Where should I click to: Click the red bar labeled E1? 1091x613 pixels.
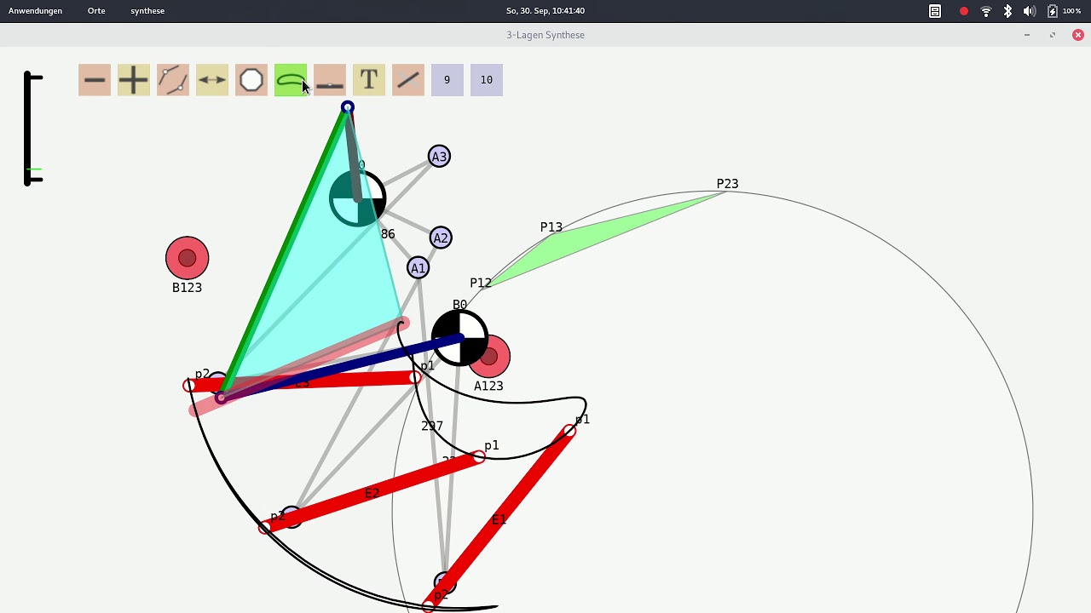tap(499, 518)
